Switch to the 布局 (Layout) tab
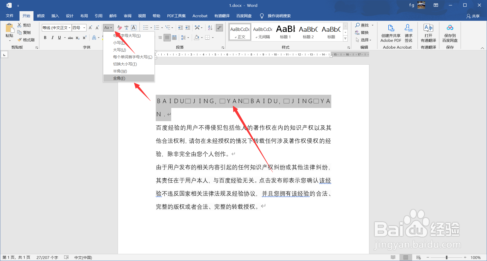Viewport: 487px width, 261px height. click(84, 16)
